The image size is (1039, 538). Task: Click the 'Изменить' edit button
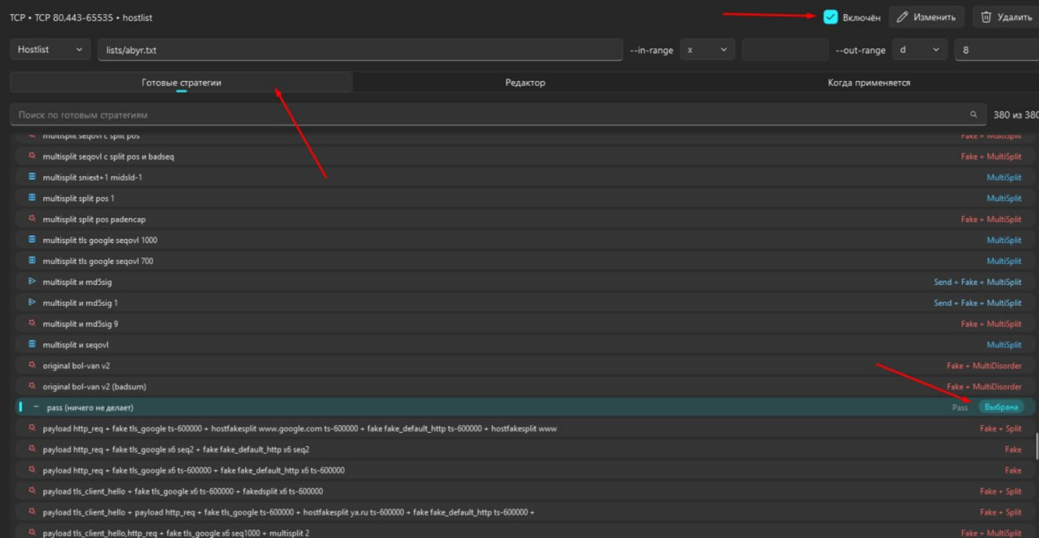926,17
